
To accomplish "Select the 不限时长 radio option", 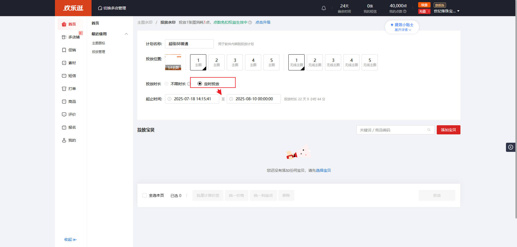I will 167,84.
